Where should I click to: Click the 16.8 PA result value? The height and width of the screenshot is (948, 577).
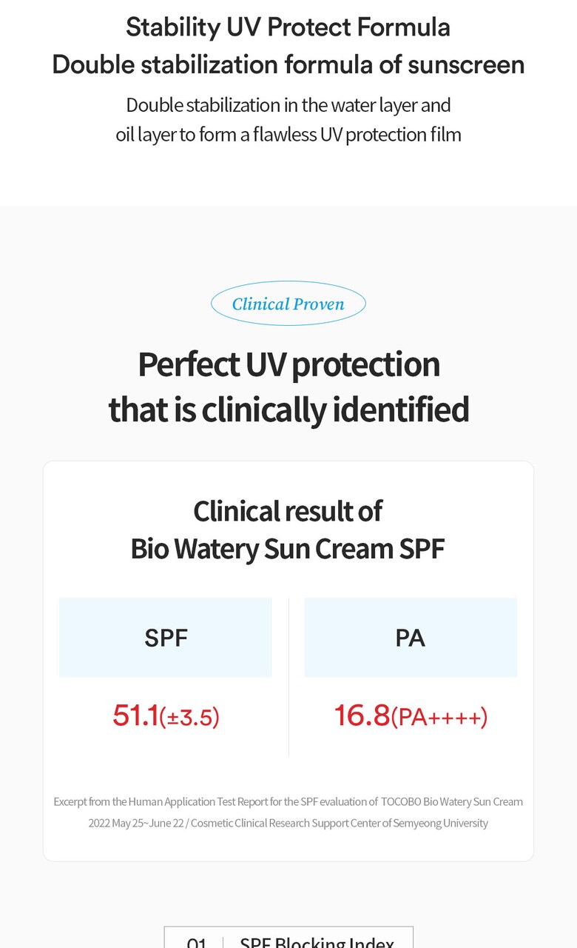click(362, 715)
